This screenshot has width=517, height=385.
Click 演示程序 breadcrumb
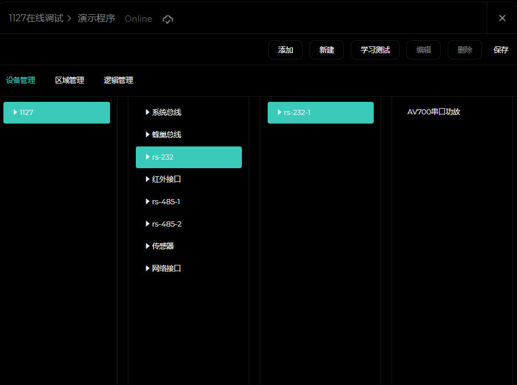96,18
